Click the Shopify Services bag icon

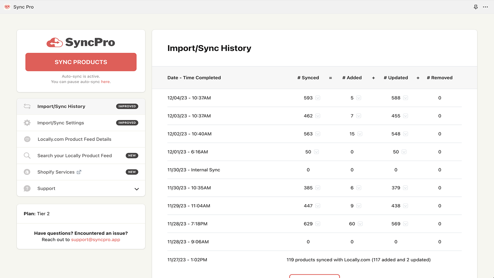(x=27, y=172)
